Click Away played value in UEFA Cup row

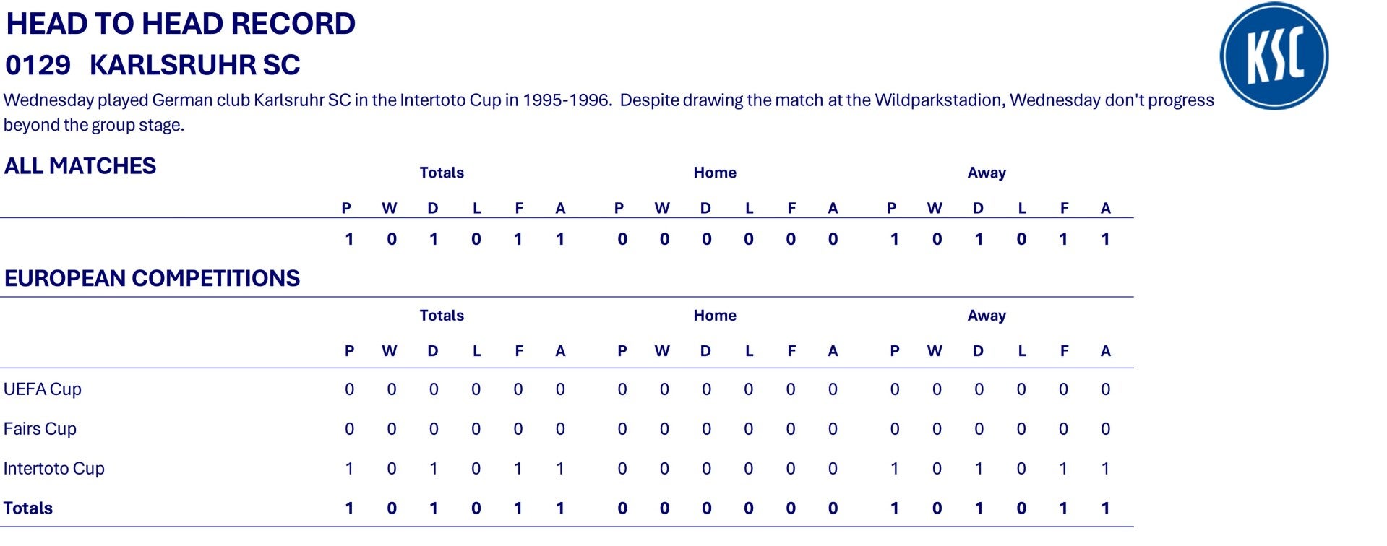pos(895,390)
